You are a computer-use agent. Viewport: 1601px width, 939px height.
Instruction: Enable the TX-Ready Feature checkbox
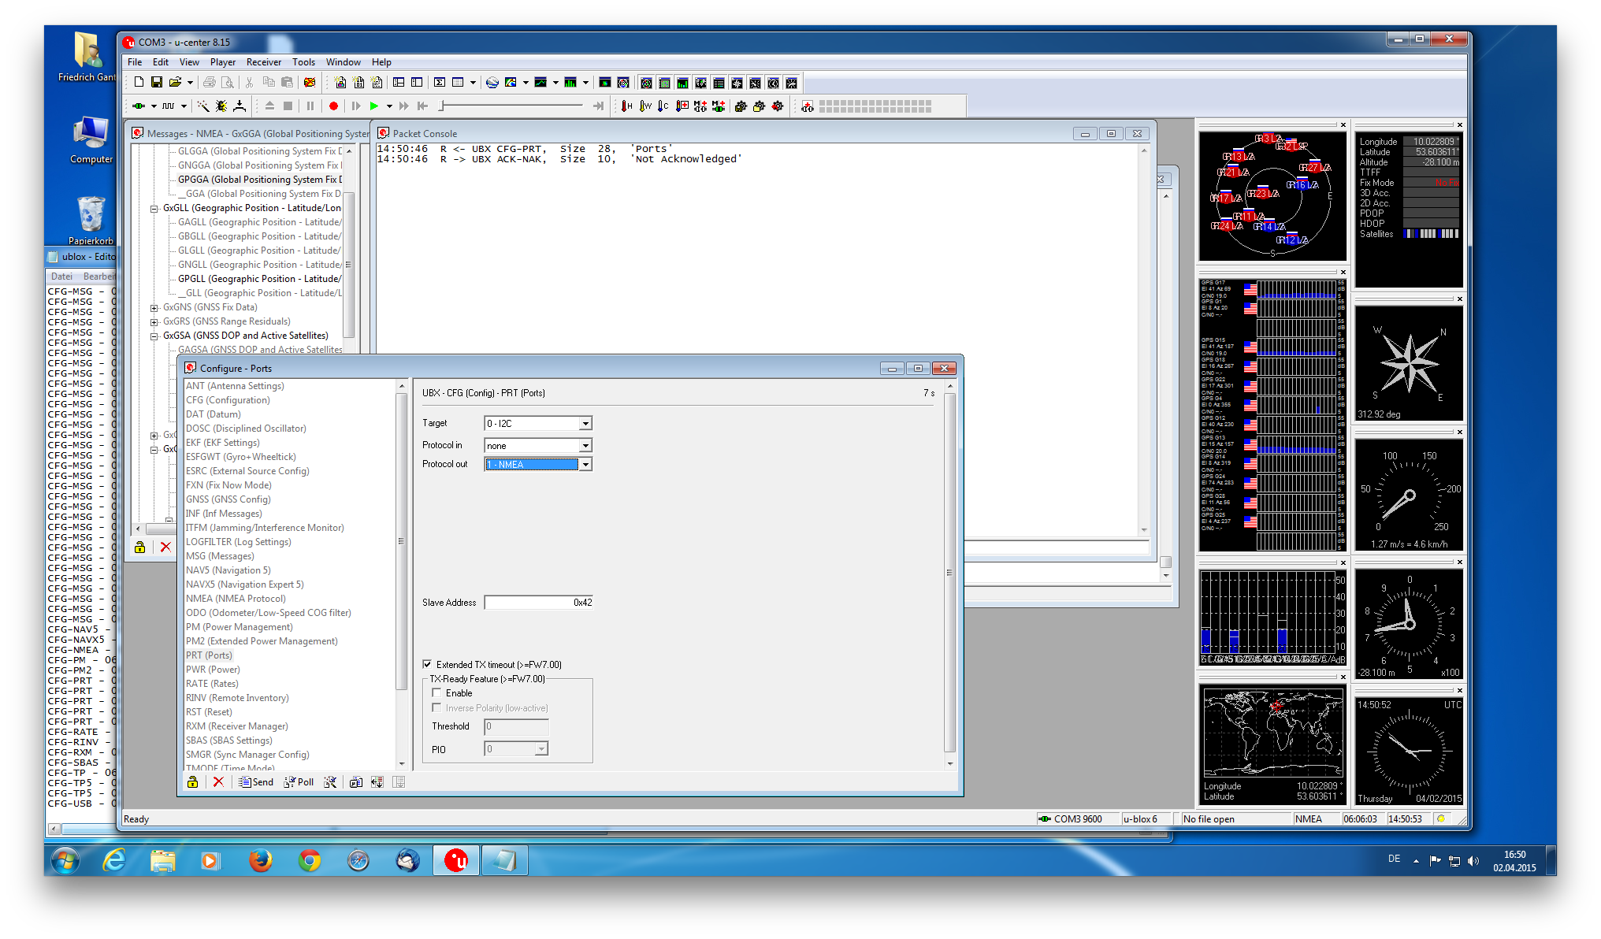click(x=436, y=693)
